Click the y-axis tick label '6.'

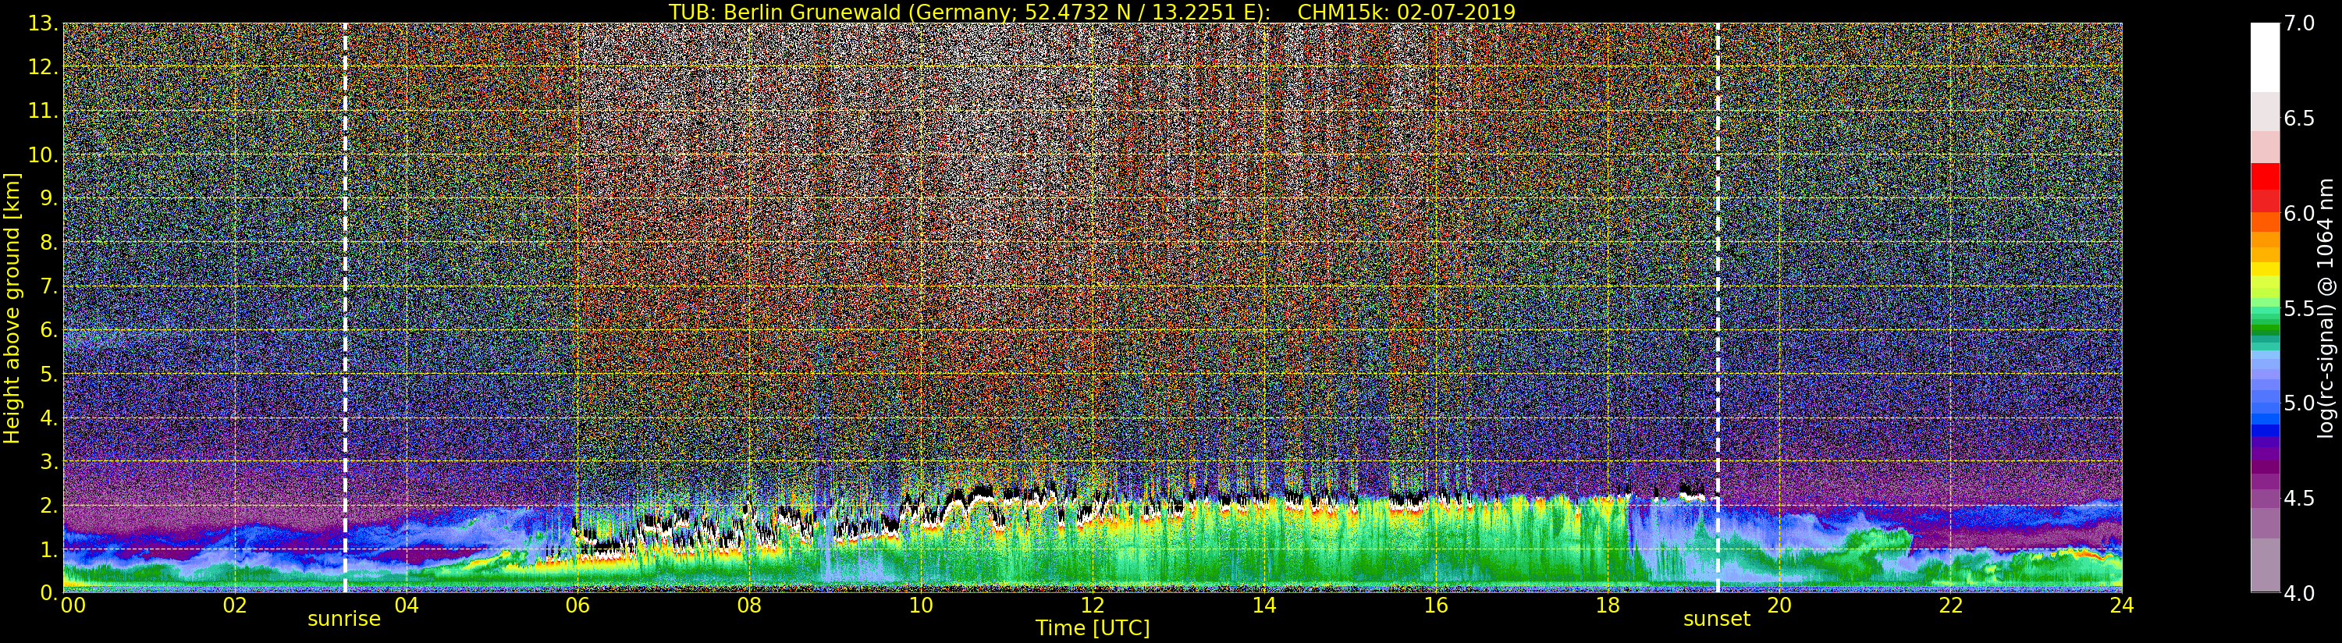pos(49,330)
